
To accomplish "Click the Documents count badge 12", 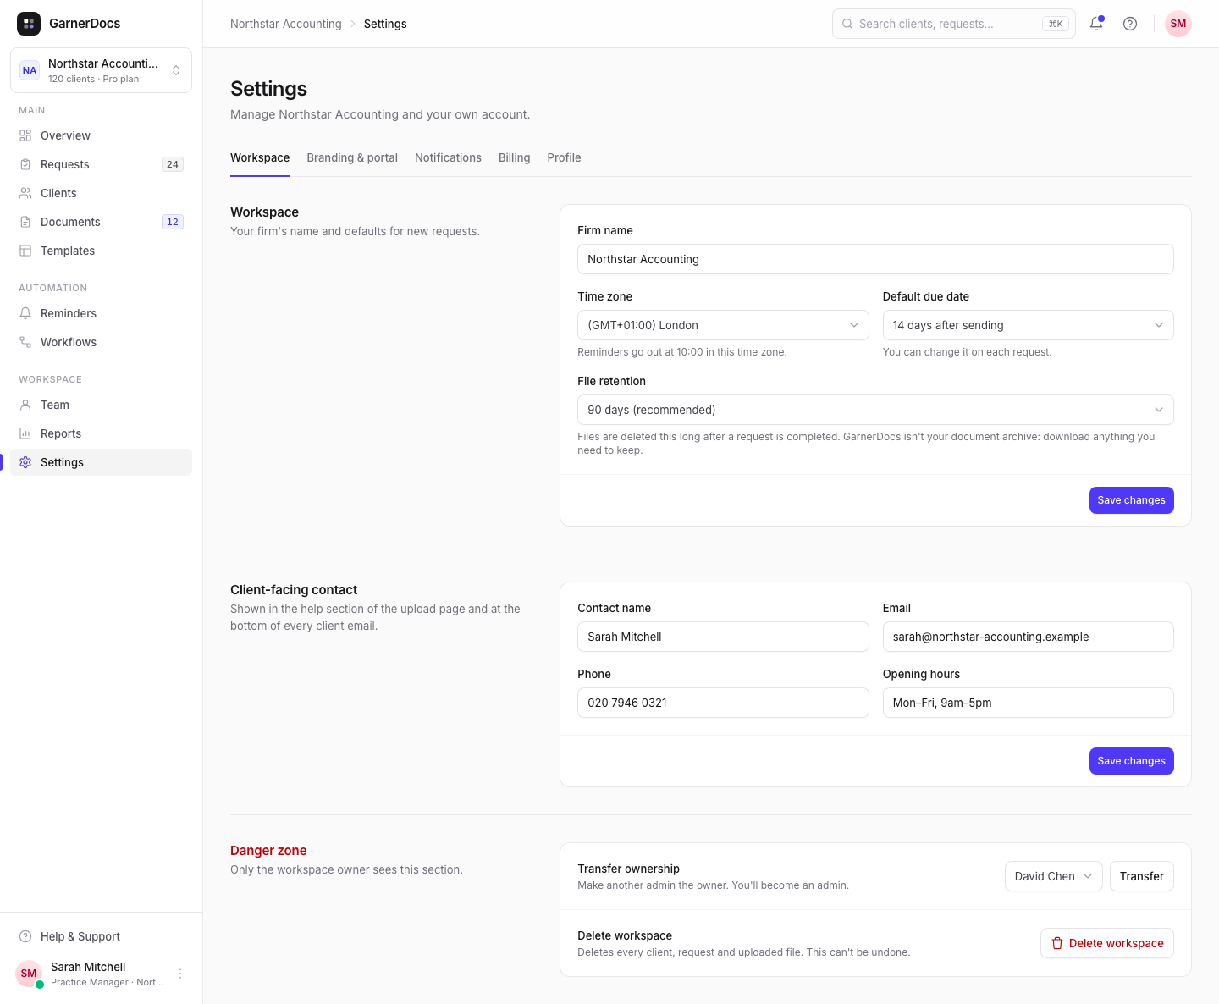I will [173, 222].
